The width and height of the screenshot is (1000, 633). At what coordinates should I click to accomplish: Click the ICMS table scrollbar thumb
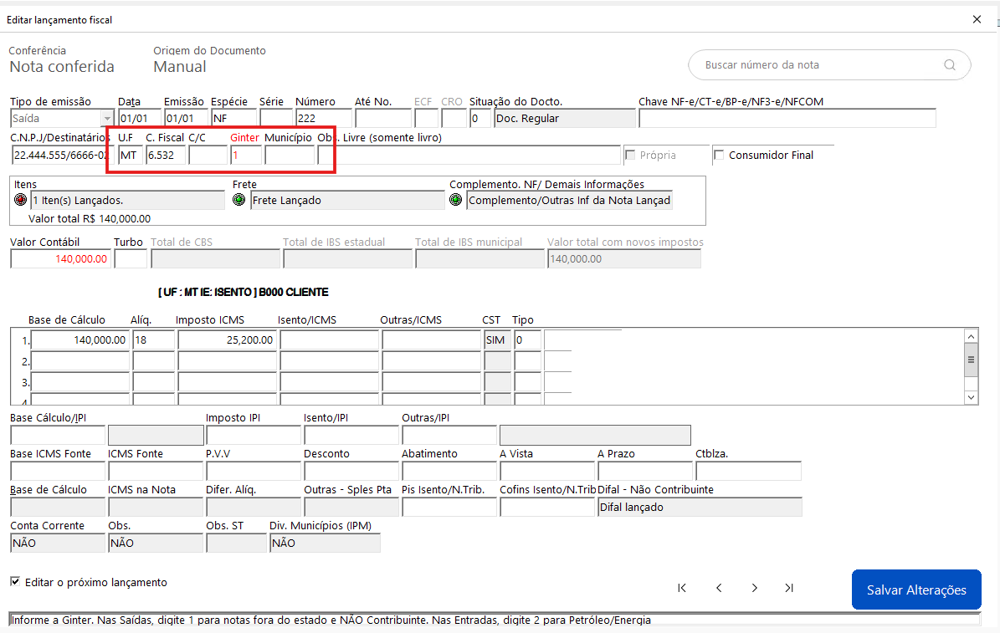point(971,360)
